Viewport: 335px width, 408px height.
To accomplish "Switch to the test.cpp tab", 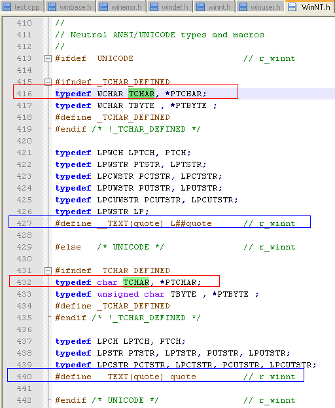I will click(22, 7).
